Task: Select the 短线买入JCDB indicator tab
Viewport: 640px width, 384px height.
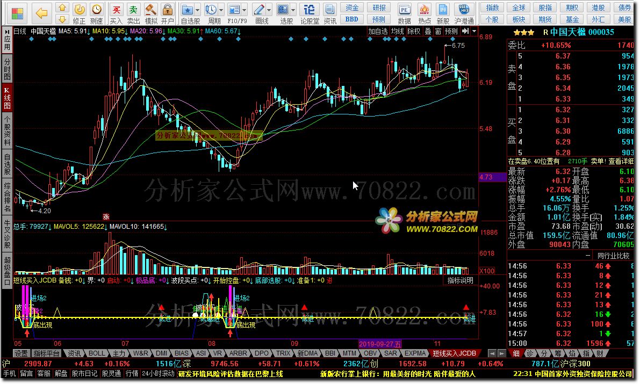Action: pyautogui.click(x=454, y=353)
